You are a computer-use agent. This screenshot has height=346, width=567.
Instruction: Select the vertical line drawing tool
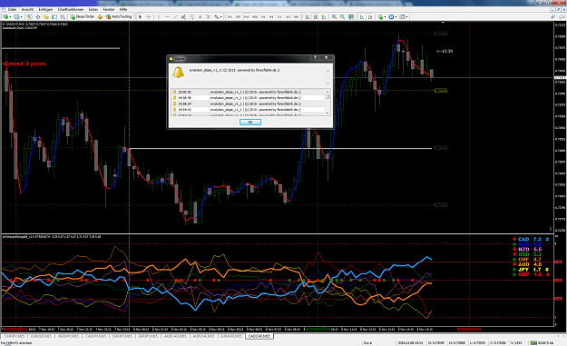159,16
